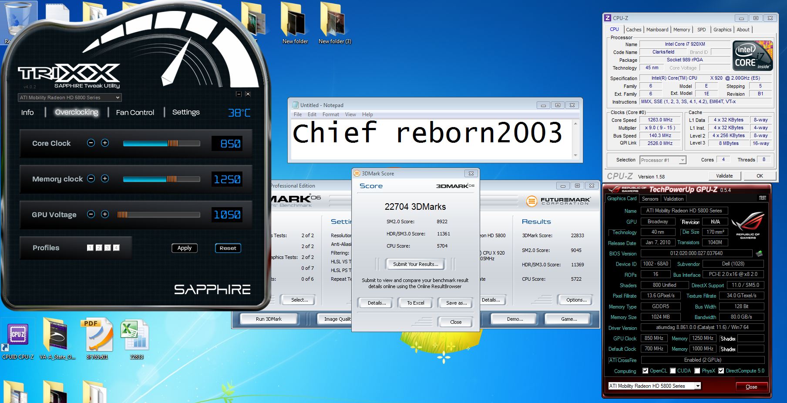Click in the Notepad text area
The width and height of the screenshot is (787, 403).
pos(431,139)
